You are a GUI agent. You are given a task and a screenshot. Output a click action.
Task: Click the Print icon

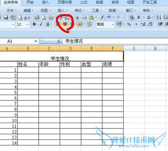click(x=37, y=18)
